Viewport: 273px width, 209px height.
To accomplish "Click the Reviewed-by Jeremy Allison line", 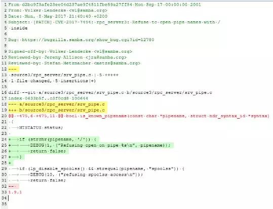I will (x=67, y=57).
